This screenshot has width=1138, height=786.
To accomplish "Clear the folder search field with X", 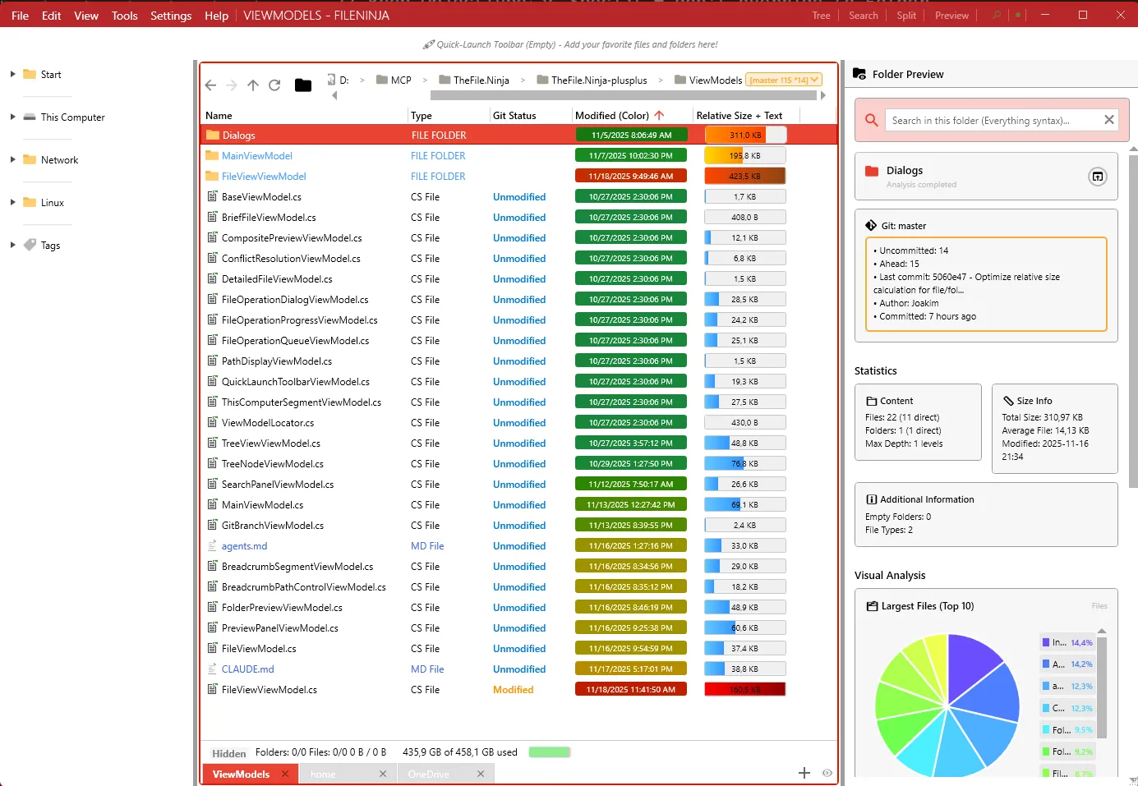I will tap(1109, 120).
